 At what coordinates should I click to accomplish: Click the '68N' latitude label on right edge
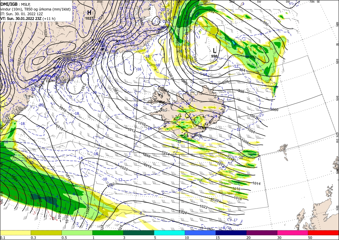coord(337,24)
